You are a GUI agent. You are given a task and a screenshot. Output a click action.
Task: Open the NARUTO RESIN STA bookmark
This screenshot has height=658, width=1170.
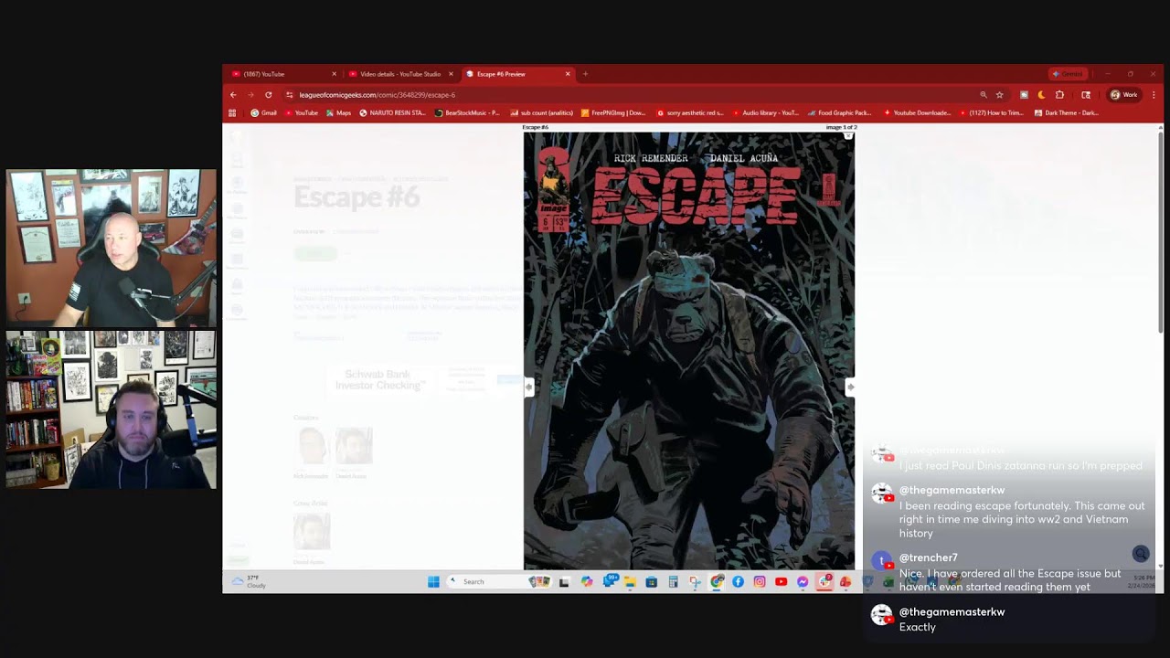coord(392,113)
